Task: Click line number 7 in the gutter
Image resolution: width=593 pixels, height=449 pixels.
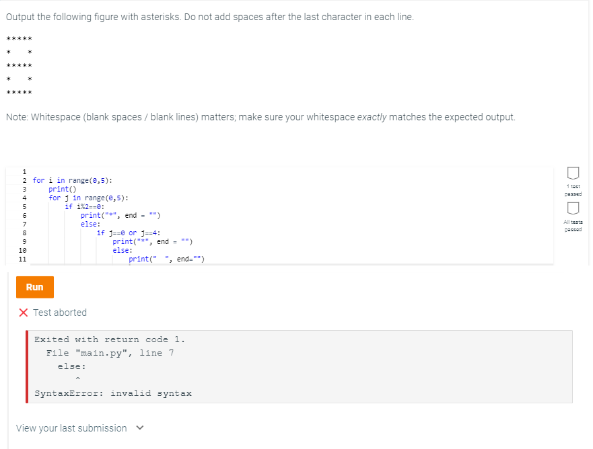Action: click(x=24, y=224)
